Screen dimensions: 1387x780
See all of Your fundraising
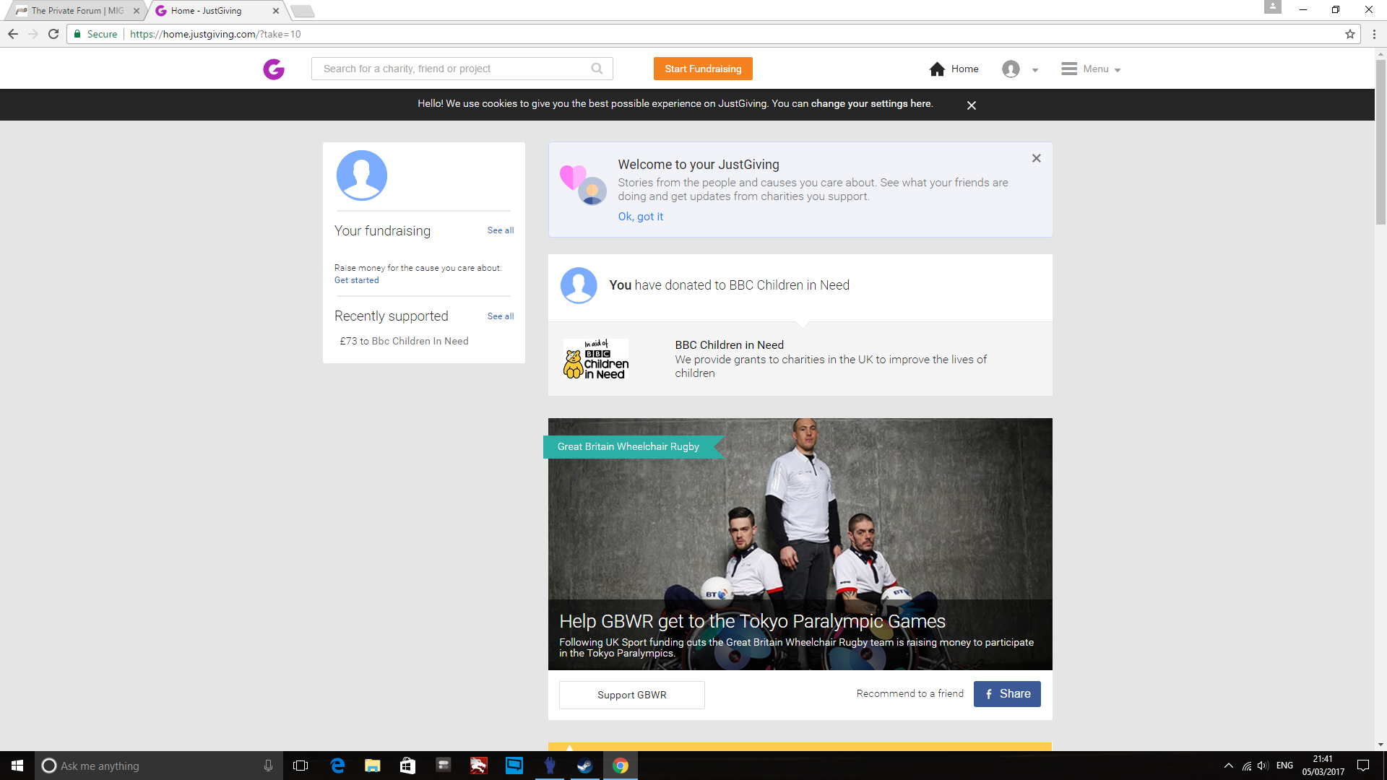501,230
